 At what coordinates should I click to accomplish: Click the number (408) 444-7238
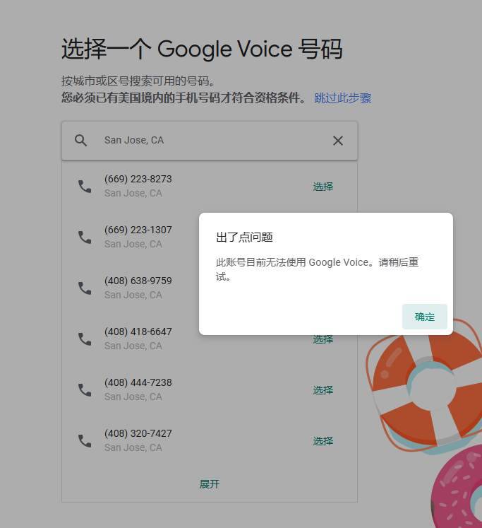click(x=138, y=382)
